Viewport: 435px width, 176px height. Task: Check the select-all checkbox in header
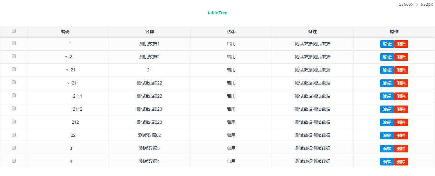pyautogui.click(x=14, y=31)
